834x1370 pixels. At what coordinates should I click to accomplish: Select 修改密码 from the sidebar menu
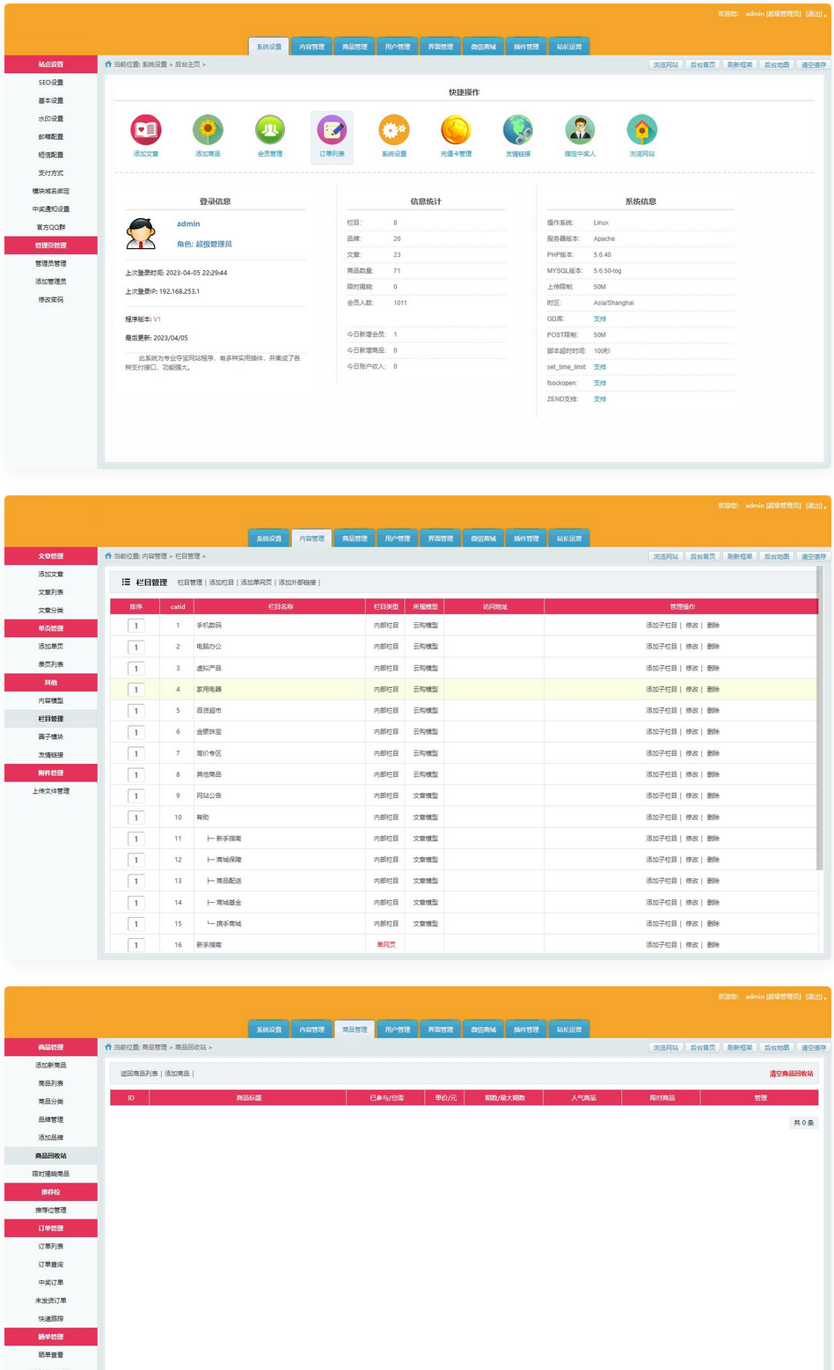(51, 300)
